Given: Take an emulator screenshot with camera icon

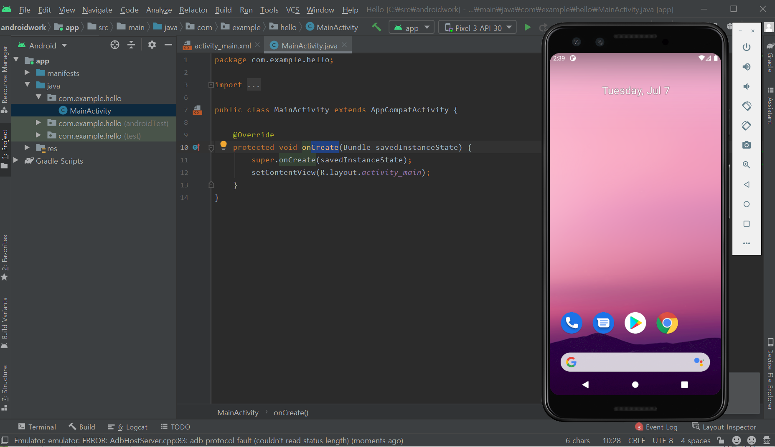Looking at the screenshot, I should click(747, 145).
